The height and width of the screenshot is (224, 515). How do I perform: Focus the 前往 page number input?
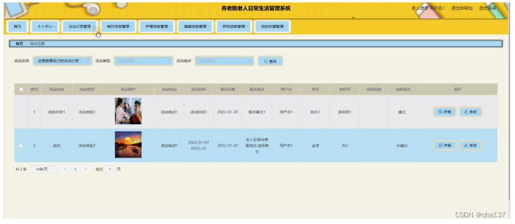[x=110, y=169]
